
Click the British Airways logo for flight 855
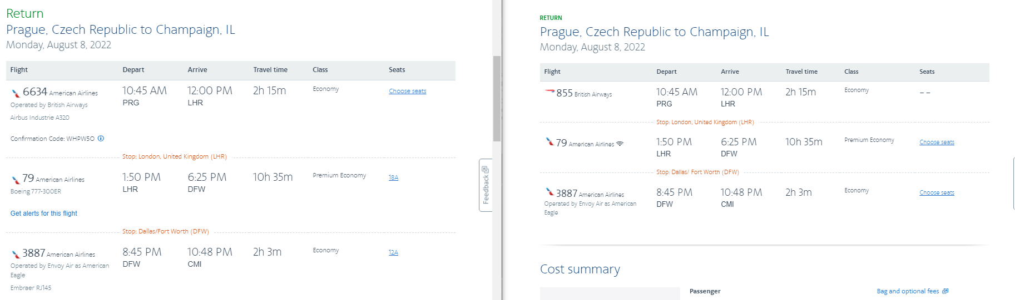click(x=549, y=91)
